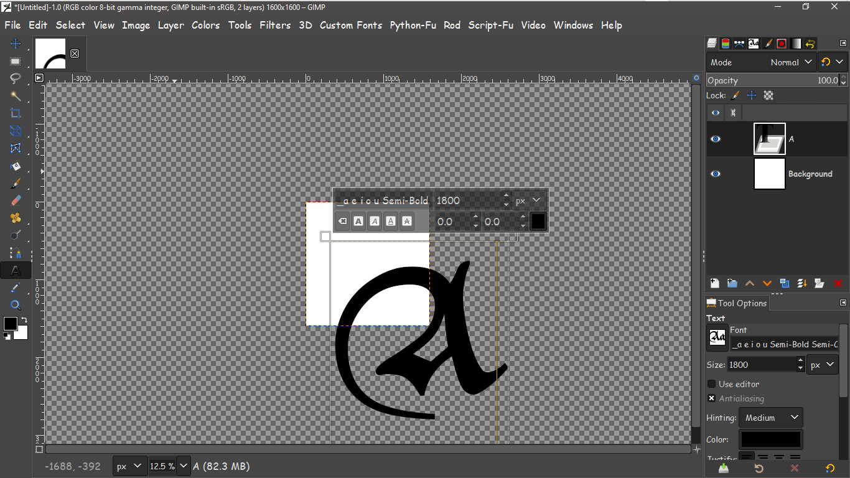Save tool preset in Tool Options
This screenshot has height=478, width=850.
coord(724,468)
